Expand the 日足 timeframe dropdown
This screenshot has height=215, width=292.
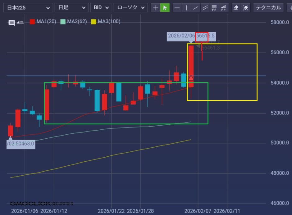(x=71, y=7)
